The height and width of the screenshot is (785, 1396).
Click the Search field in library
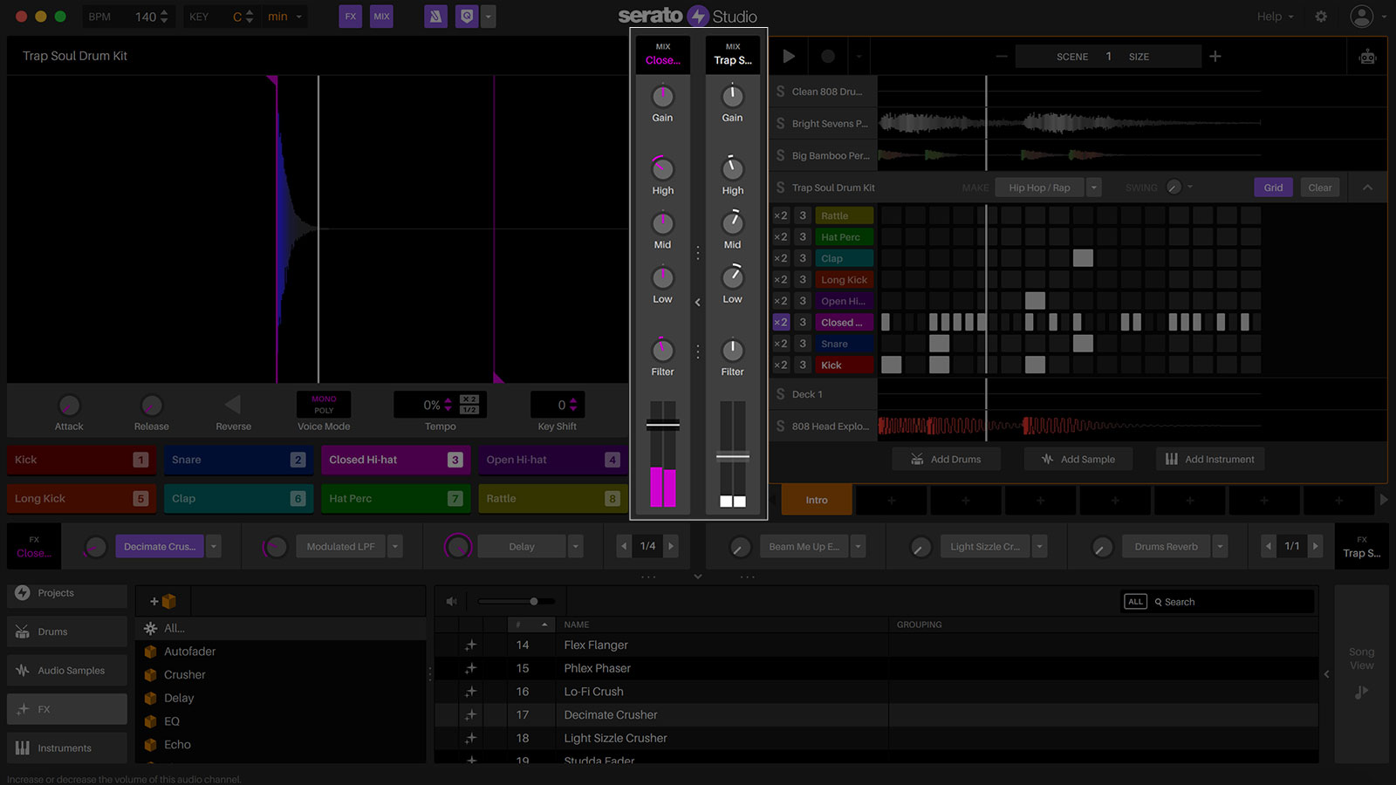(1233, 602)
